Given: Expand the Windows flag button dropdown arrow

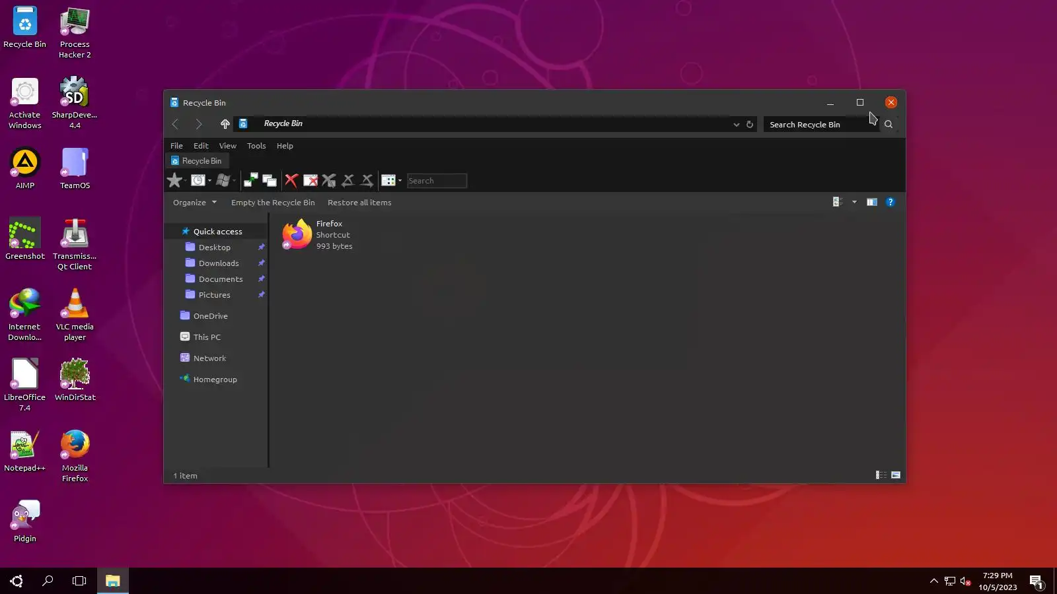Looking at the screenshot, I should (234, 181).
